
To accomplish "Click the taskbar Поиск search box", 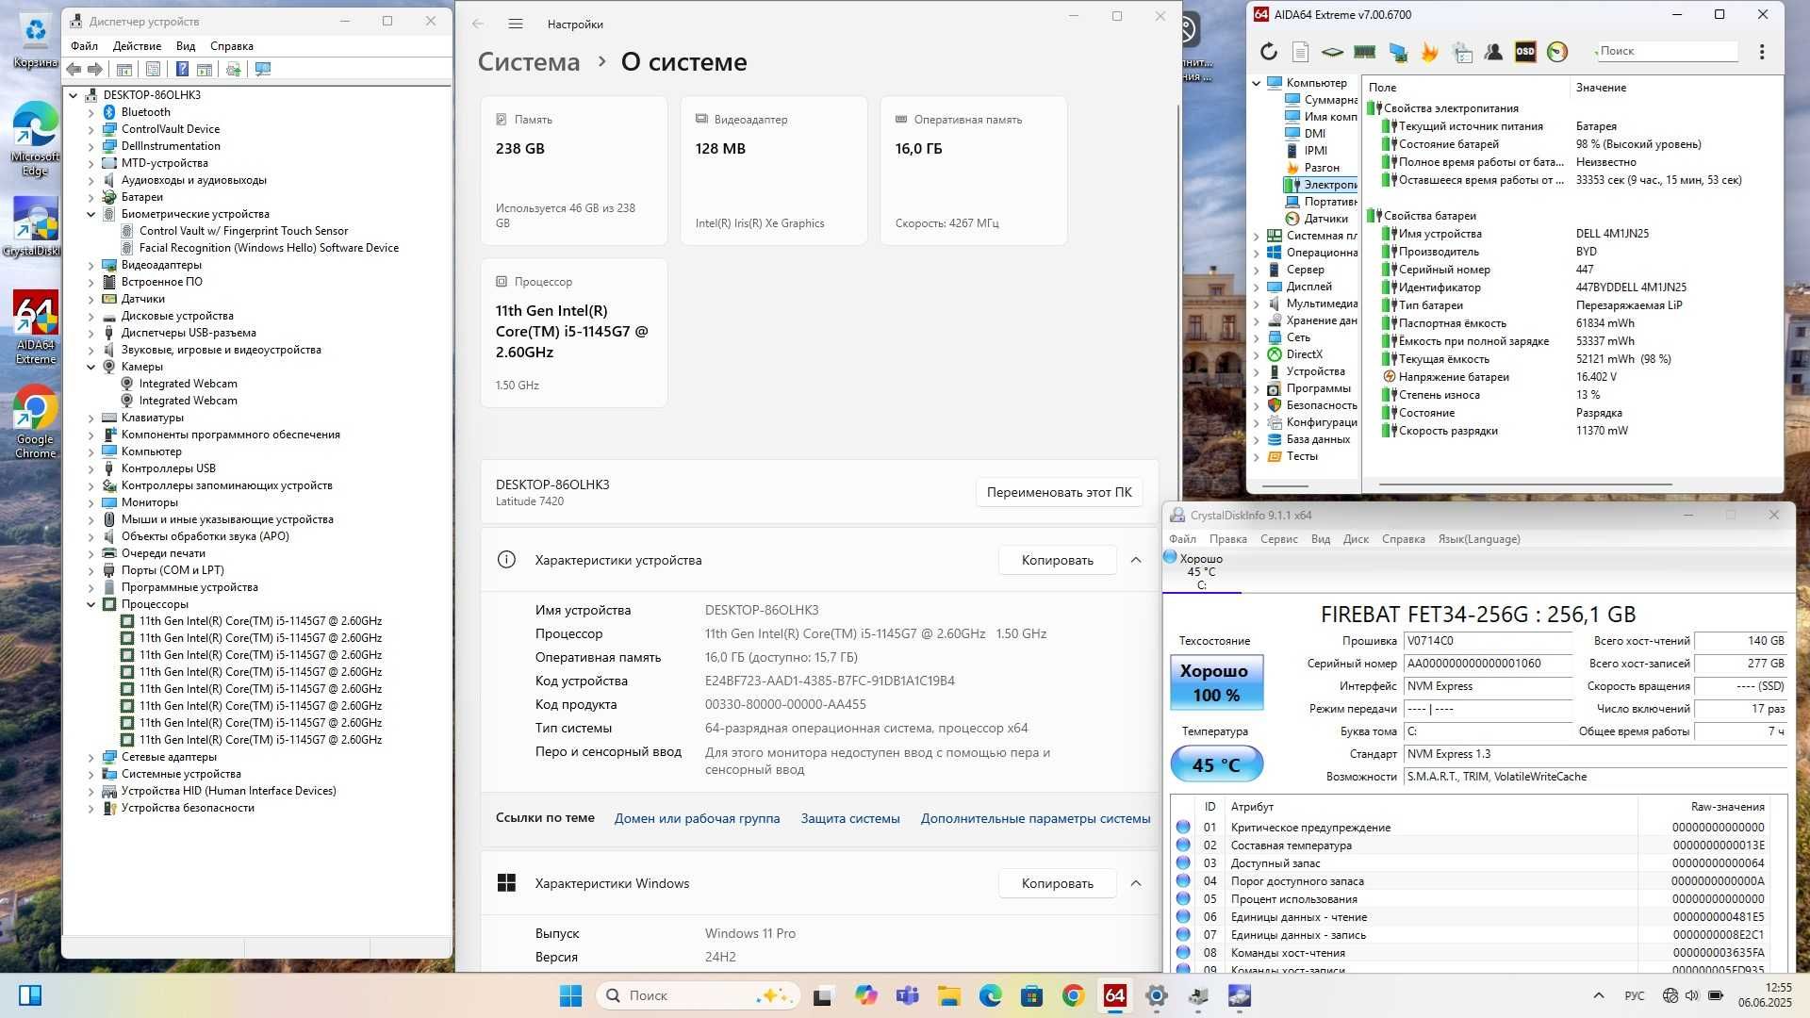I will [699, 995].
